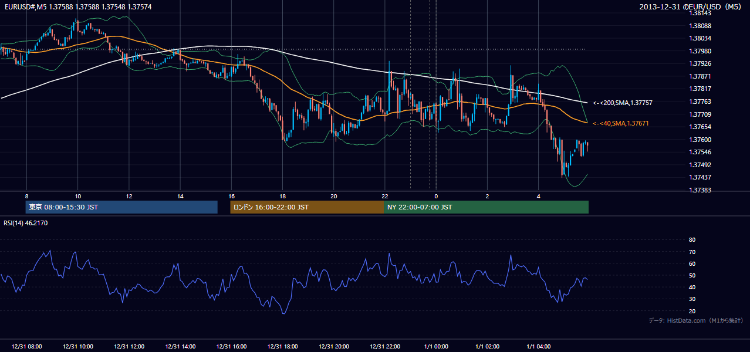Click the hour 0 tick on price chart
This screenshot has height=352, width=750.
point(436,196)
